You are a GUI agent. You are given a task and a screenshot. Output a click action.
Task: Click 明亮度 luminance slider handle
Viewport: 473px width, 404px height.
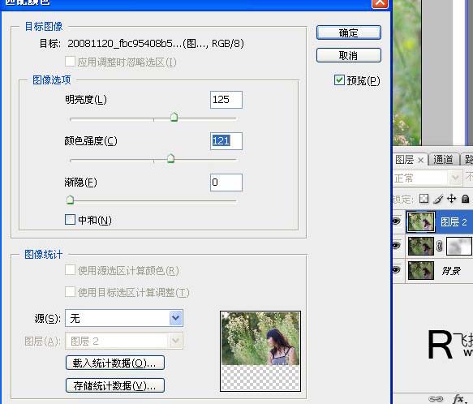click(174, 117)
